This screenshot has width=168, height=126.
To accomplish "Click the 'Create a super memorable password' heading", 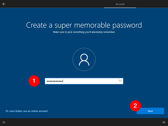I will 84,25.
